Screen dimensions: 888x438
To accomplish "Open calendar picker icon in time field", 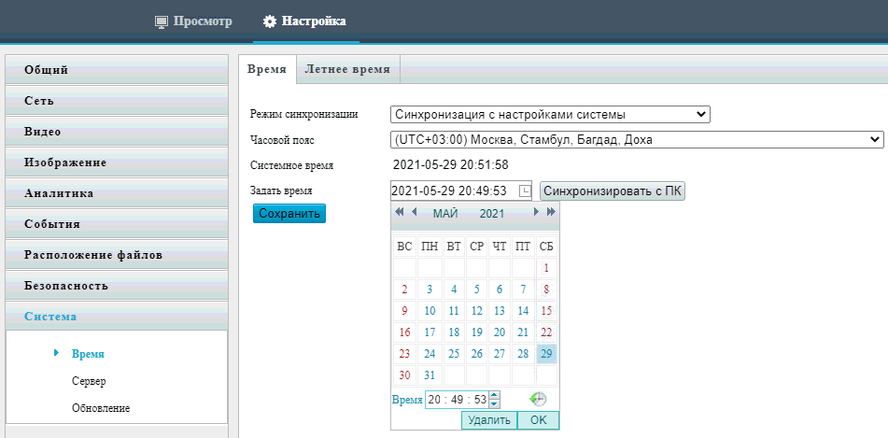I will (x=525, y=191).
